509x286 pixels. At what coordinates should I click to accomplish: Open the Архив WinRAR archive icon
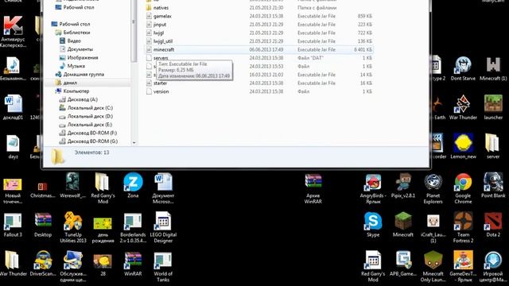pos(313,189)
